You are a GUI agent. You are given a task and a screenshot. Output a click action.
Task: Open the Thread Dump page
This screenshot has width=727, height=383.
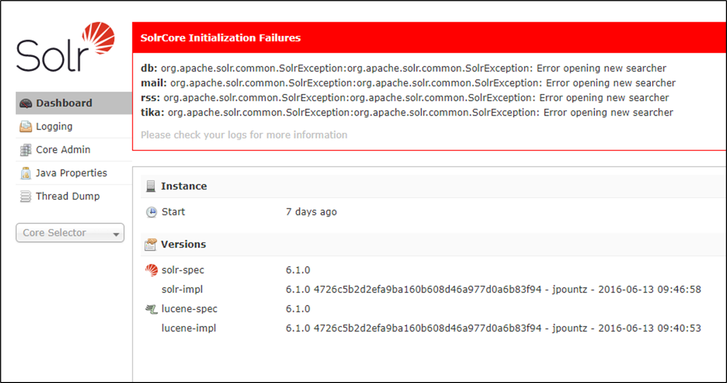click(74, 197)
